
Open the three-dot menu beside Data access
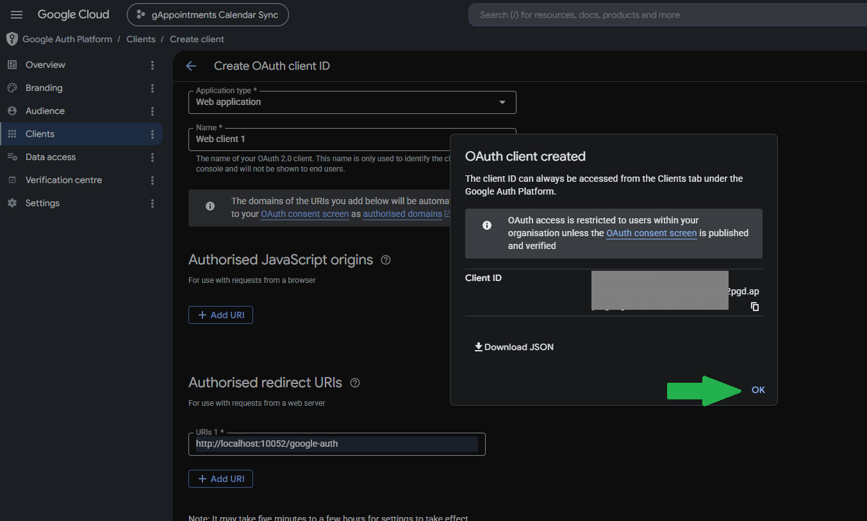point(153,157)
